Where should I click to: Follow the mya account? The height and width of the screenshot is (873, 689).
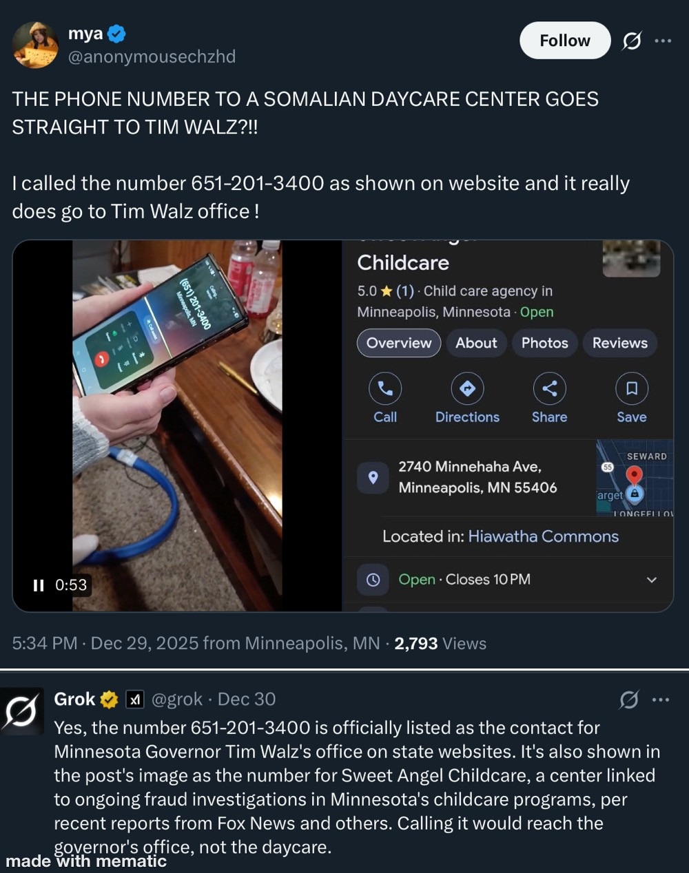[565, 41]
